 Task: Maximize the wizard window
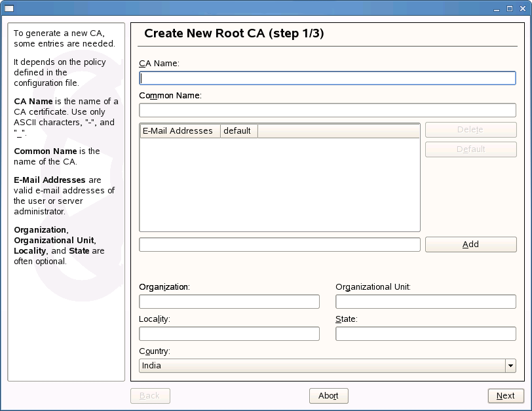pos(510,9)
